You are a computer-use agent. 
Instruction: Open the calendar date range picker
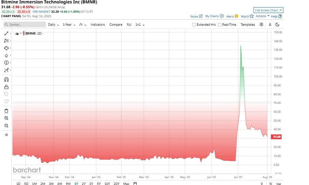coord(135,183)
